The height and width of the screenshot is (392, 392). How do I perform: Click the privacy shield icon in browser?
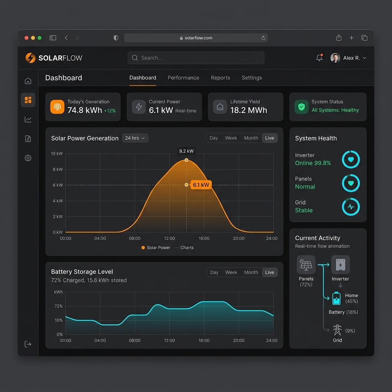[116, 38]
